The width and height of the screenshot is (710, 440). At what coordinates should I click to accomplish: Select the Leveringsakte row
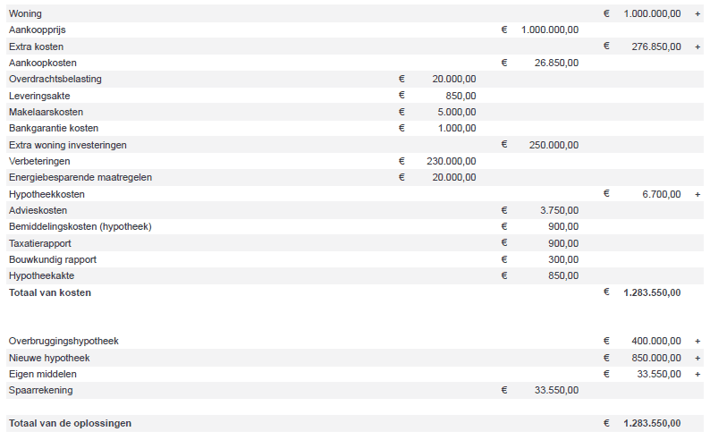[x=355, y=96]
